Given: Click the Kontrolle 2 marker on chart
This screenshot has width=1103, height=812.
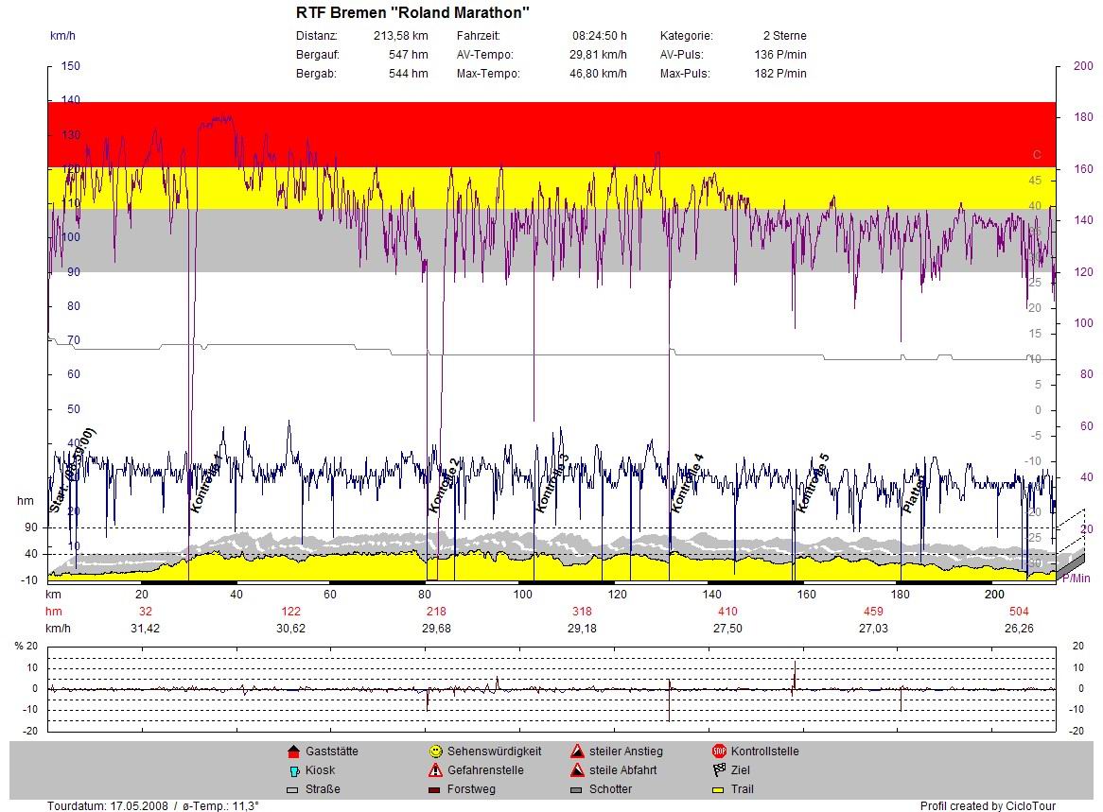Looking at the screenshot, I should pos(444,485).
